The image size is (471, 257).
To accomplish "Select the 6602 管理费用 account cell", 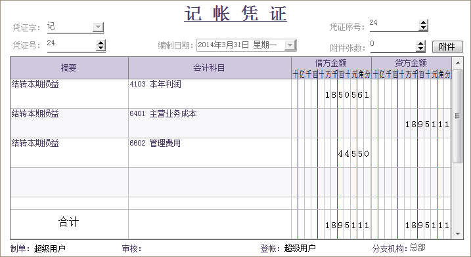I will 210,153.
